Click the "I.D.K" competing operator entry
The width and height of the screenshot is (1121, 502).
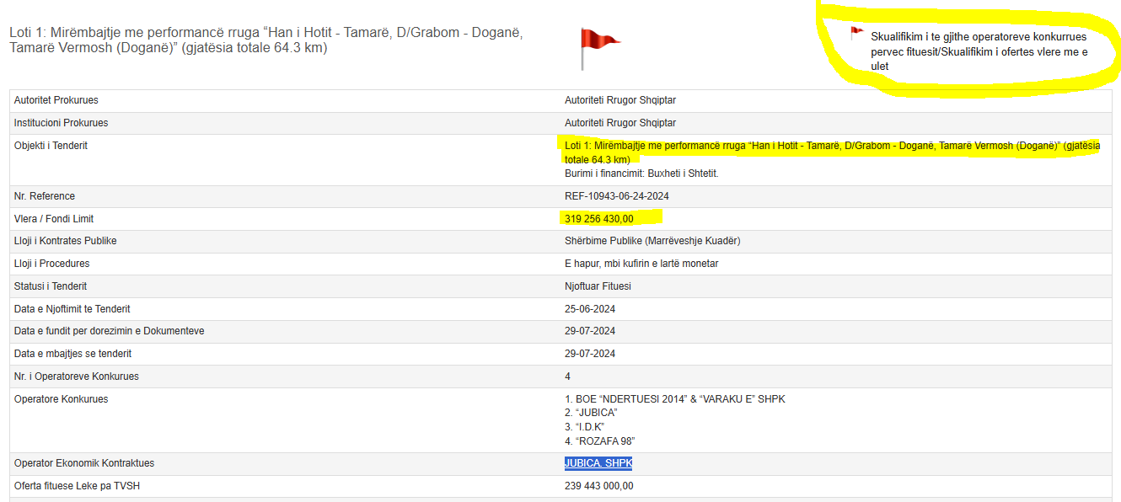[x=589, y=427]
